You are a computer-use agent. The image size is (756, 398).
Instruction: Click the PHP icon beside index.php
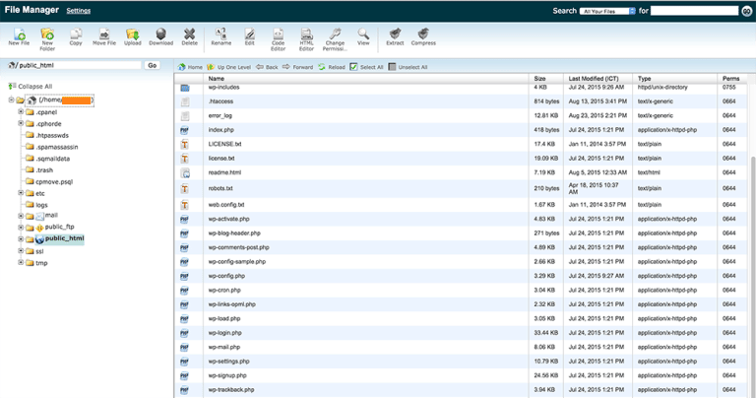(x=184, y=130)
